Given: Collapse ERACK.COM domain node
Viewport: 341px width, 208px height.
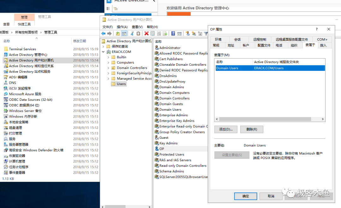Looking at the screenshot, I should coord(103,52).
